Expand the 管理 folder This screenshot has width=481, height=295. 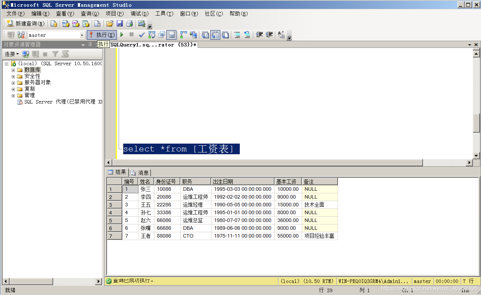click(x=13, y=95)
